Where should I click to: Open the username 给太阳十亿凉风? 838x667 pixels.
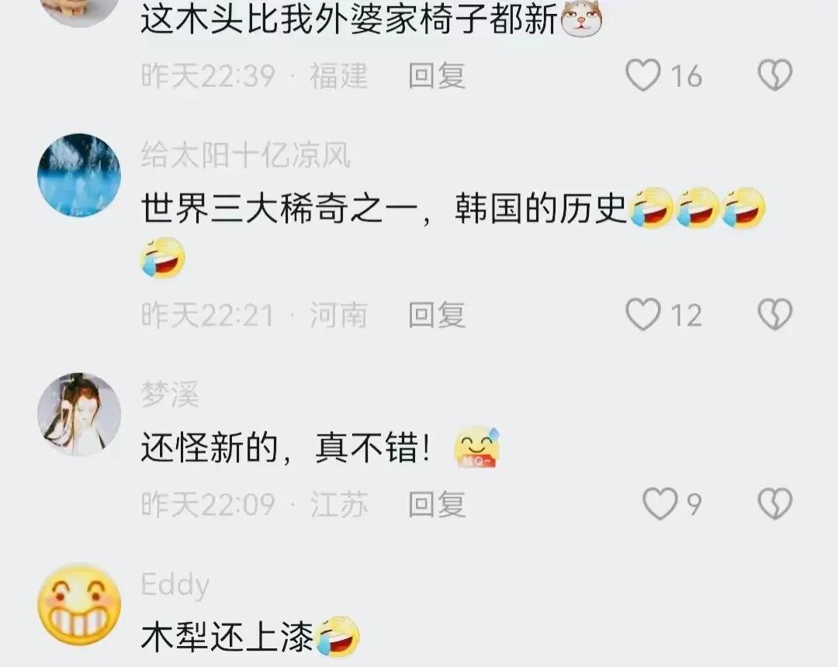pyautogui.click(x=246, y=155)
